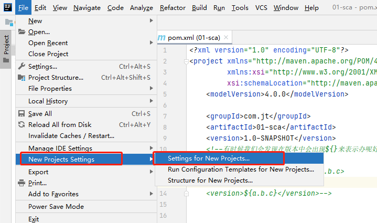Toggle the fold marker on line 2
The image size is (377, 223).
click(x=186, y=62)
